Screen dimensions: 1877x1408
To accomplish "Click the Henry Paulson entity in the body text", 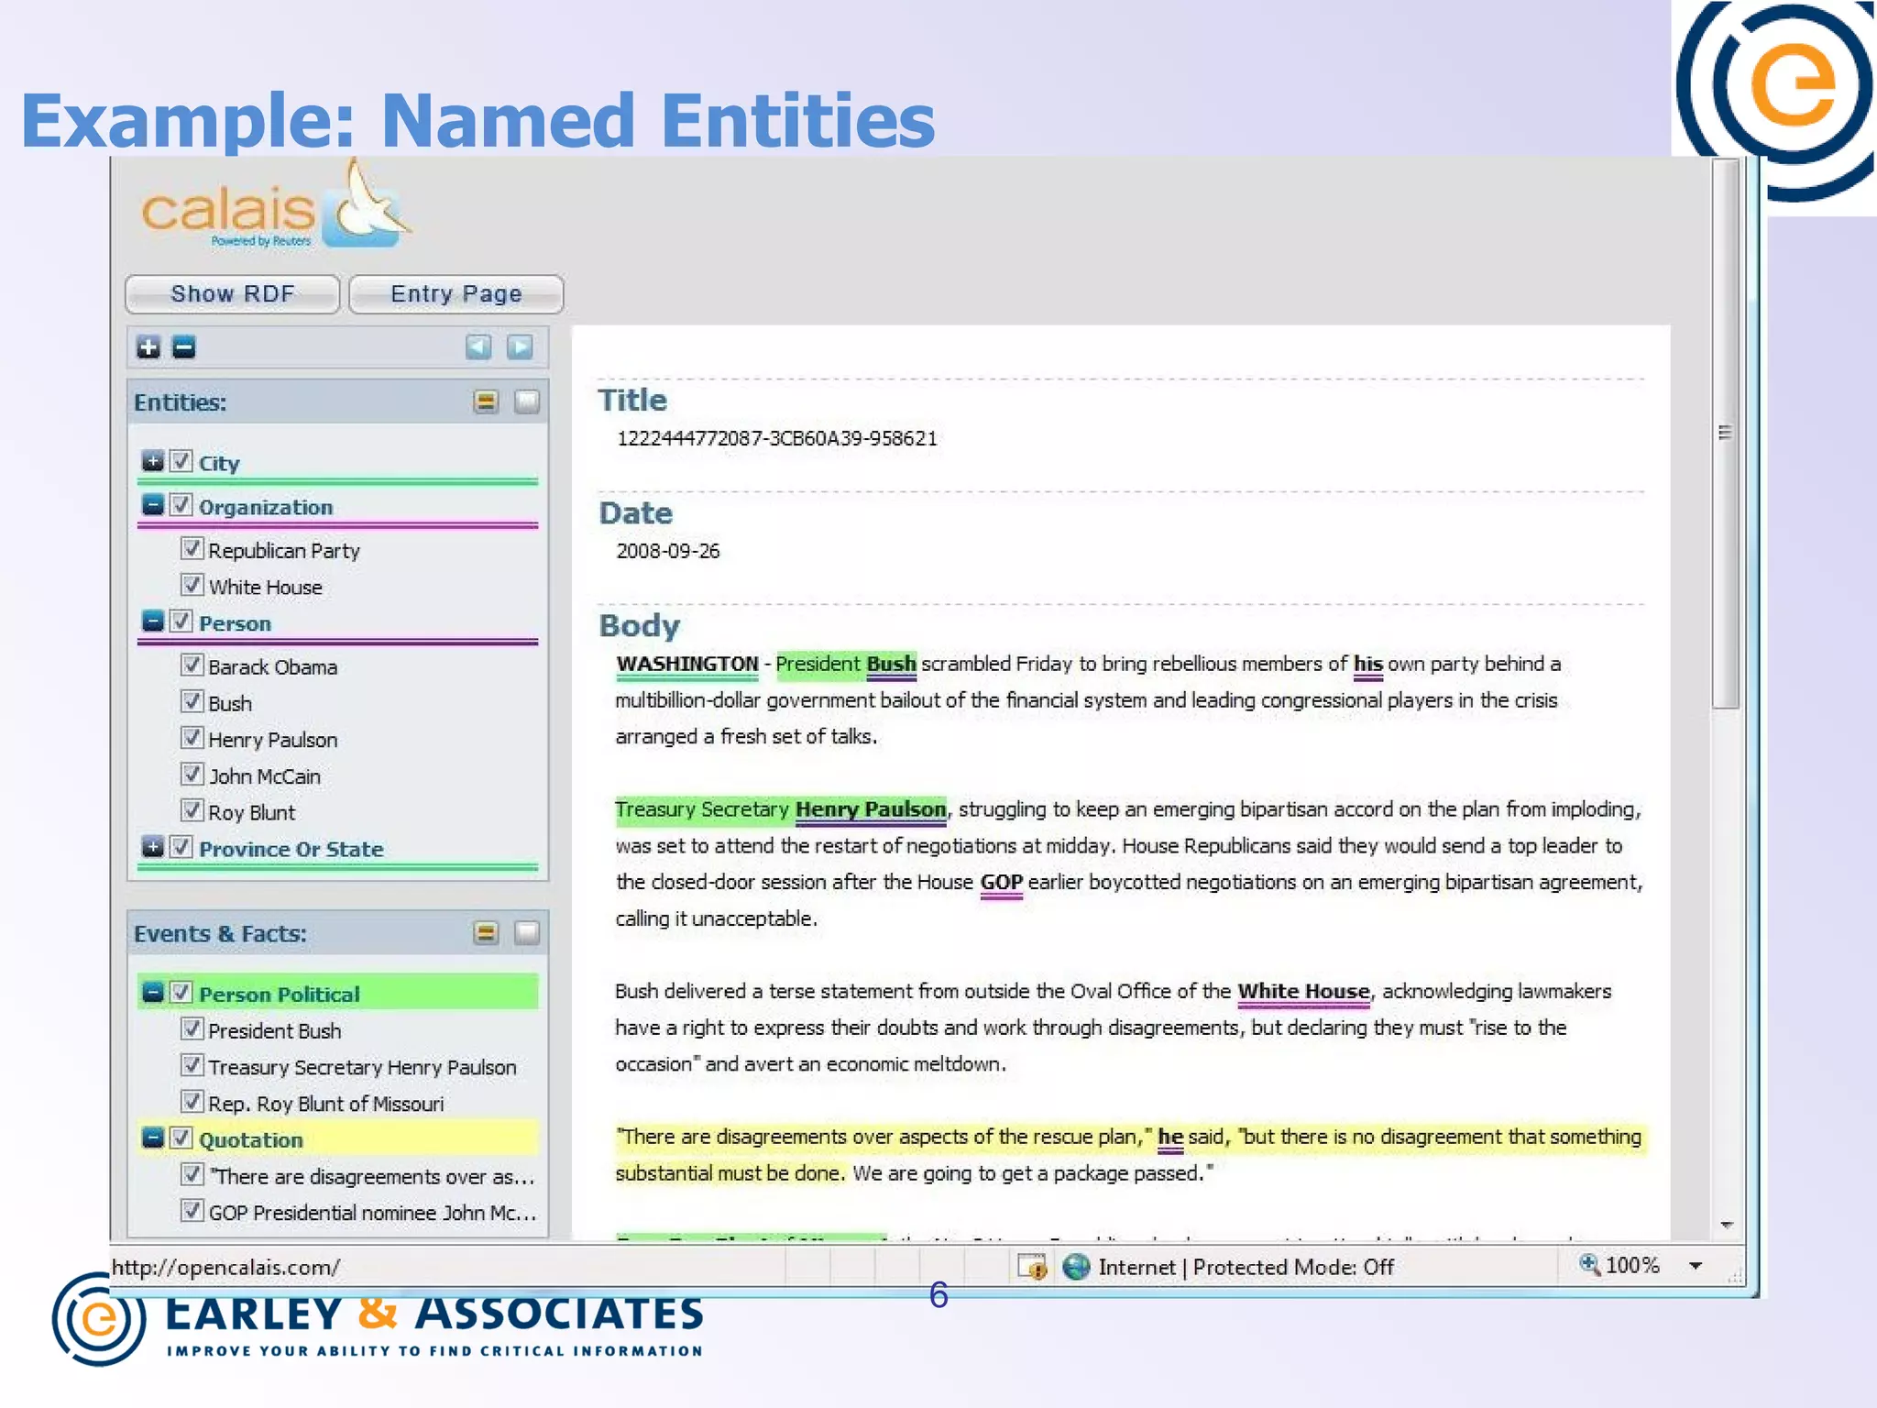I will (x=871, y=809).
